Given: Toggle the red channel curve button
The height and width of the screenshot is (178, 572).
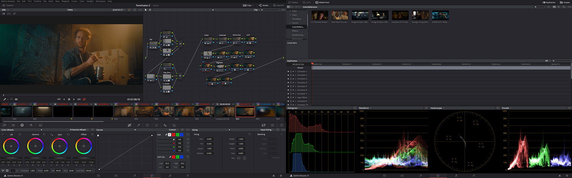Looking at the screenshot, I should 173,135.
